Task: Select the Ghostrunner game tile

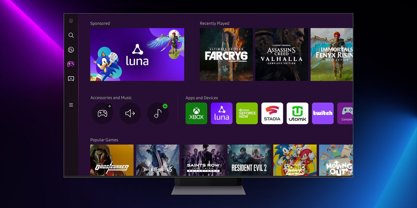Action: click(112, 160)
